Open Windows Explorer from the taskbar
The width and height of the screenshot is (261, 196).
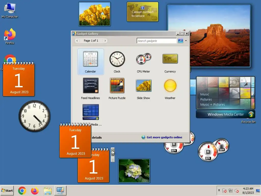pos(48,191)
